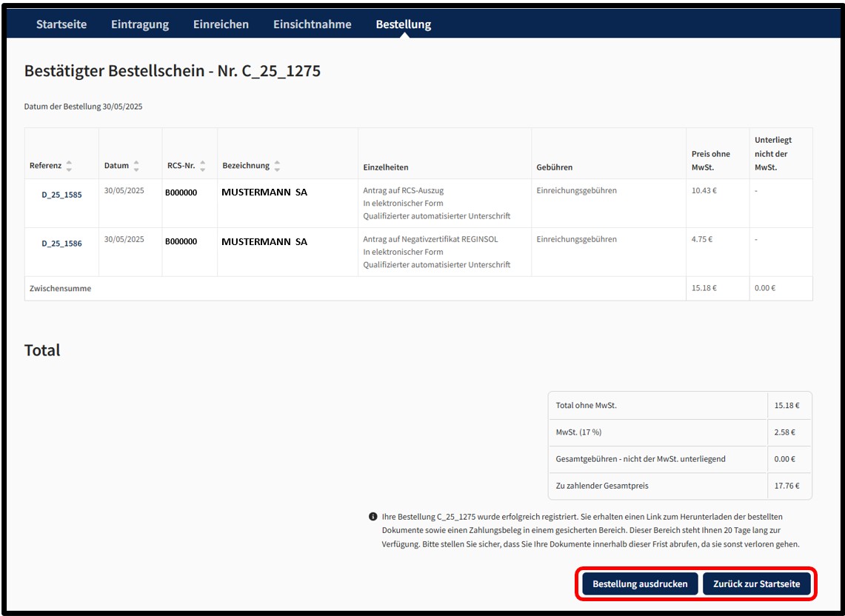845x616 pixels.
Task: Sort table by RCS-Nr. column arrows
Action: 203,166
